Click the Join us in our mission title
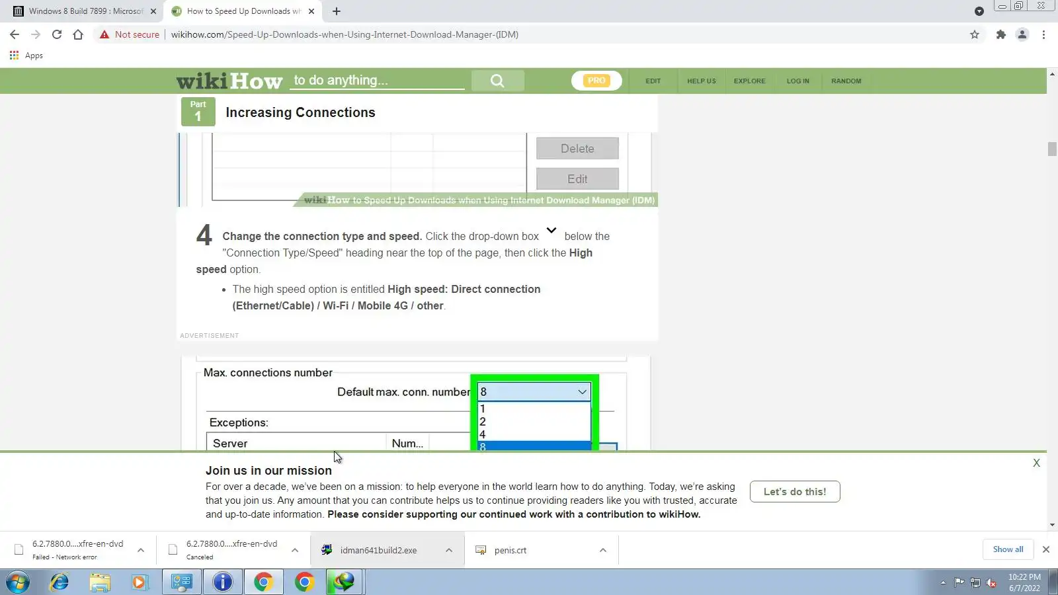 pyautogui.click(x=268, y=471)
